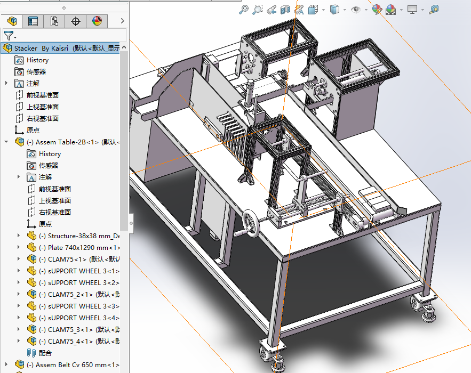Show more manager tabs with right arrow
This screenshot has width=471, height=373.
[x=123, y=21]
